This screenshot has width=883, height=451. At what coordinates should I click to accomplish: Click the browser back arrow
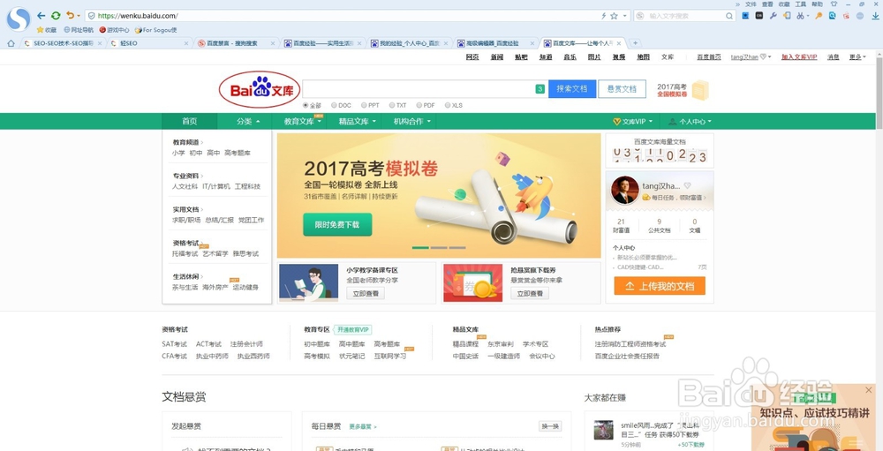[42, 16]
